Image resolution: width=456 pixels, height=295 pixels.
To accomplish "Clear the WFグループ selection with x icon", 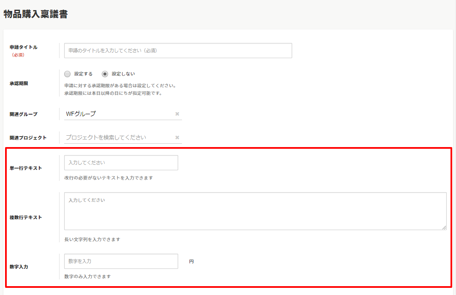I will click(x=177, y=114).
